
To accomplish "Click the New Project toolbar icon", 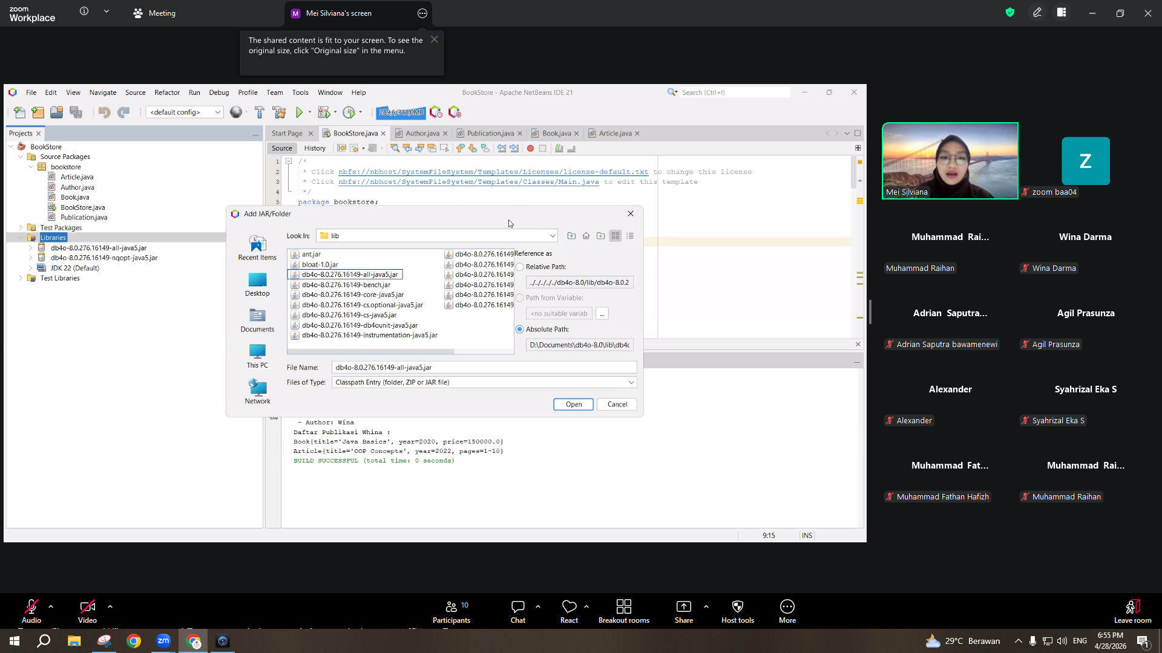I will (38, 112).
